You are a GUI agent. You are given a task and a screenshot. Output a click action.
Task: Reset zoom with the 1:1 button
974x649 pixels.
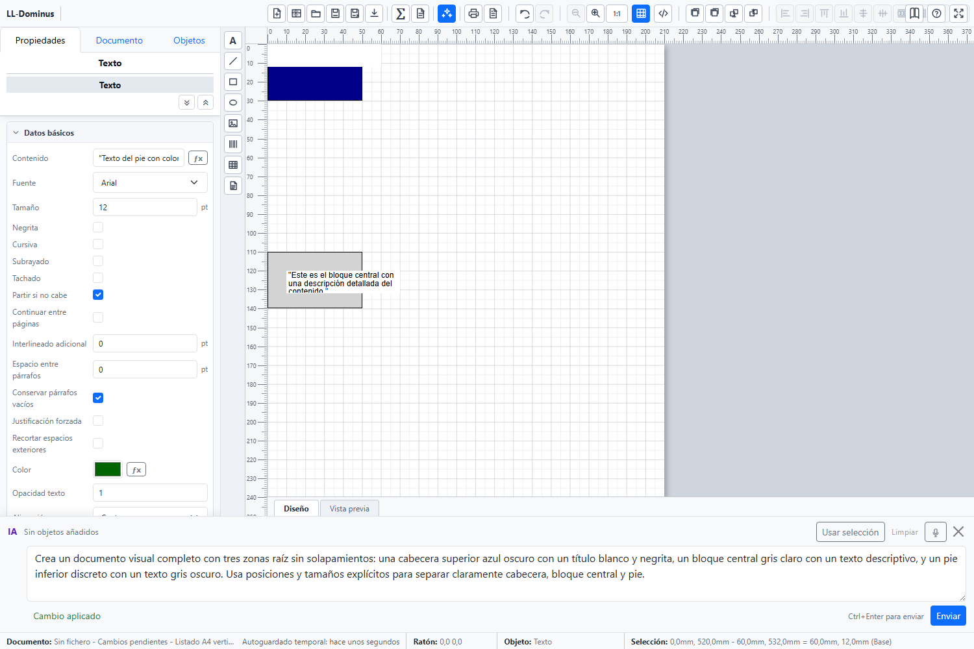(617, 13)
